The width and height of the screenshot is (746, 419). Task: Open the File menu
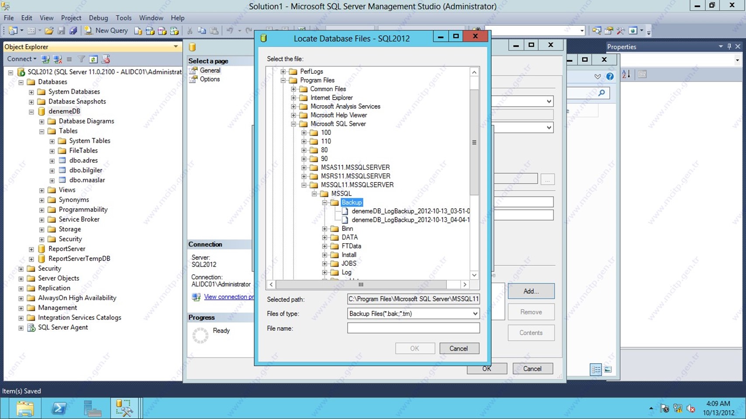9,18
